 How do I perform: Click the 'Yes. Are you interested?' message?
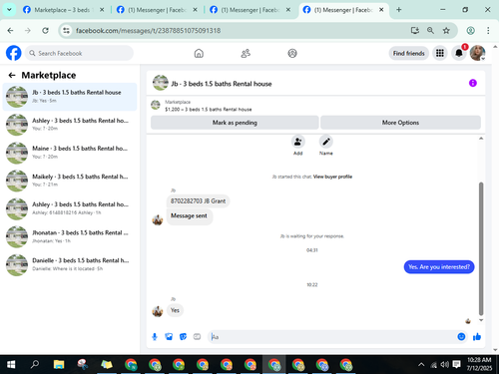click(x=439, y=267)
